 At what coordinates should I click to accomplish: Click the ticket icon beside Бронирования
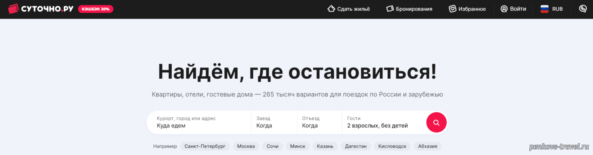(390, 9)
